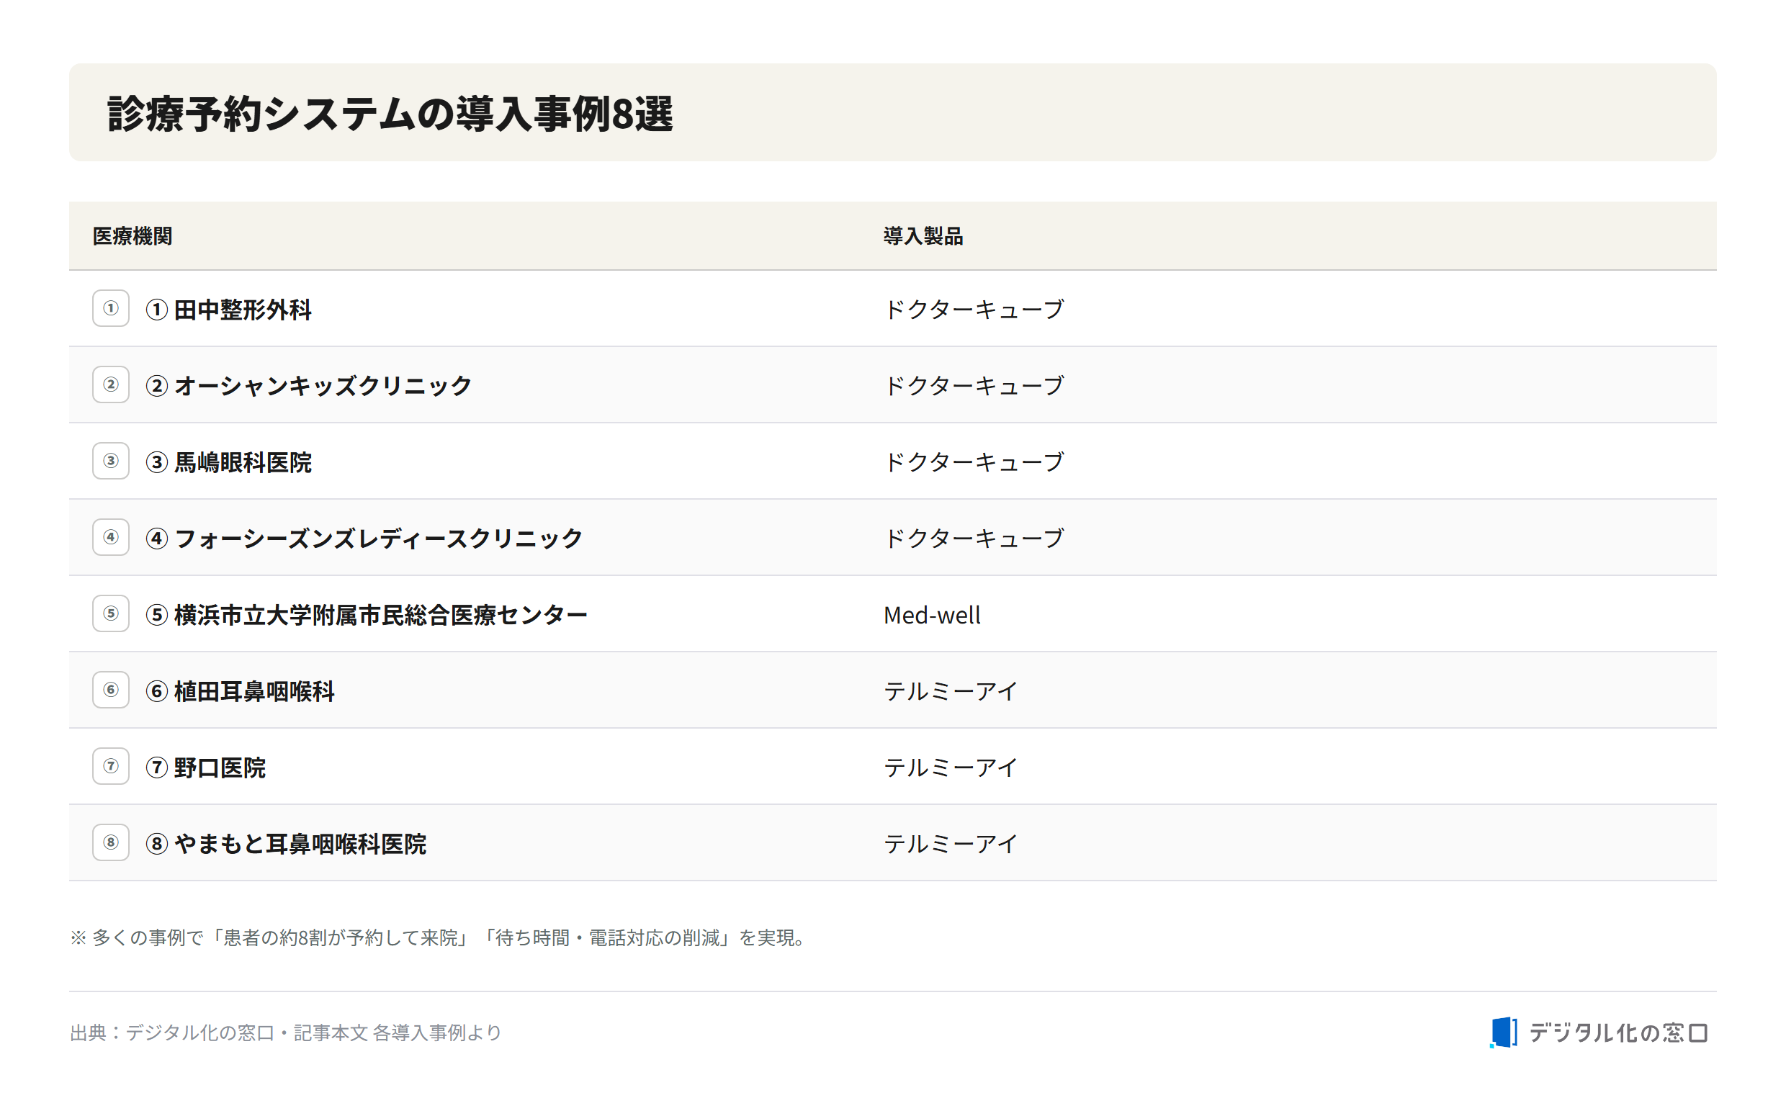
Task: Click the boxed ⑤ badge beside 横浜市立大学附属市民総合医療センター
Action: coord(111,614)
